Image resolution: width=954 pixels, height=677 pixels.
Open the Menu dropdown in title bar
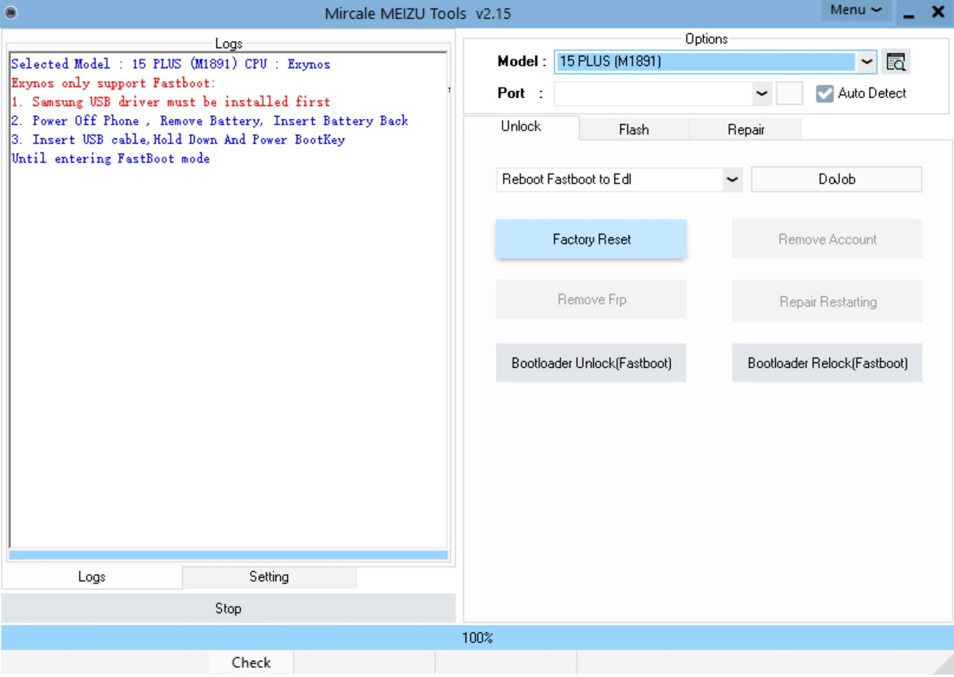856,10
